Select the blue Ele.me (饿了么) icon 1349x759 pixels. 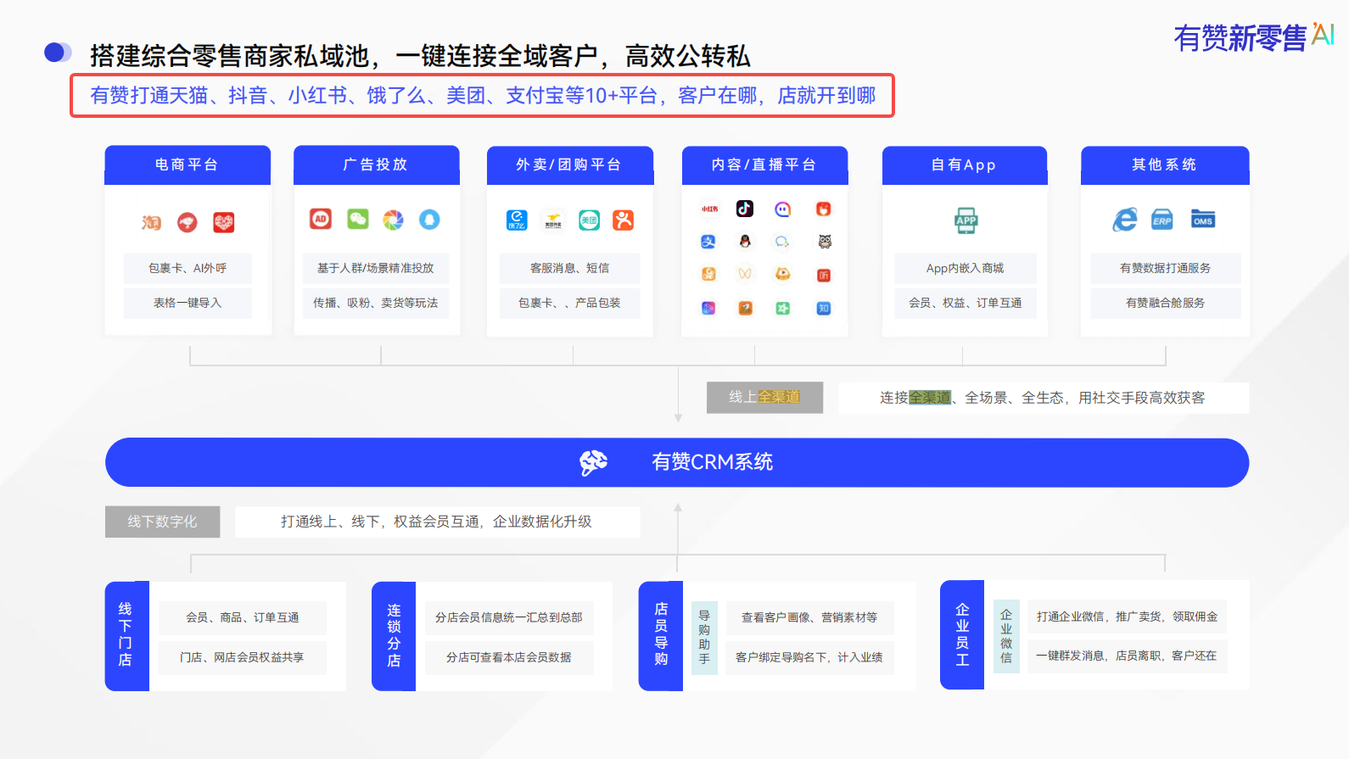click(x=517, y=220)
